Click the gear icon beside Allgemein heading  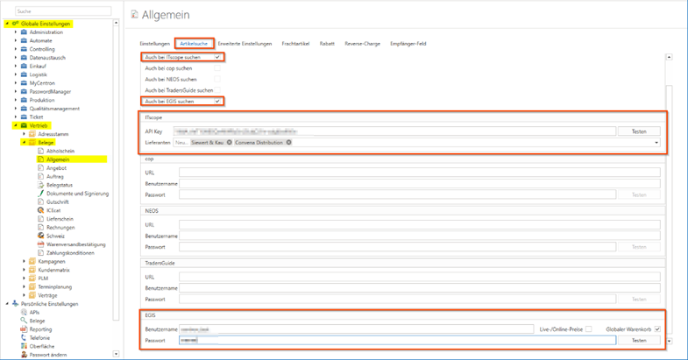pyautogui.click(x=135, y=14)
